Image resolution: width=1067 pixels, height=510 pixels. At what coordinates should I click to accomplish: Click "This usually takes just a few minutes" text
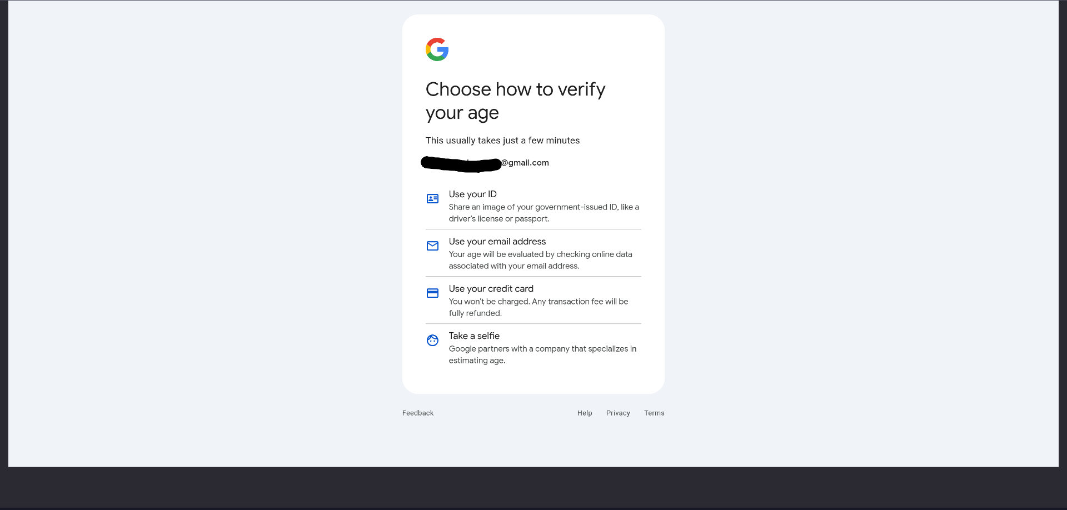tap(502, 141)
